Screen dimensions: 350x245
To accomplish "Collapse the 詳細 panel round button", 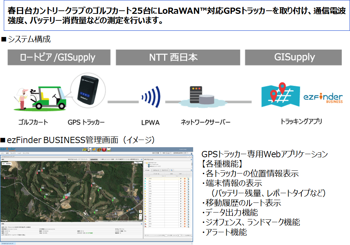I will pos(142,224).
